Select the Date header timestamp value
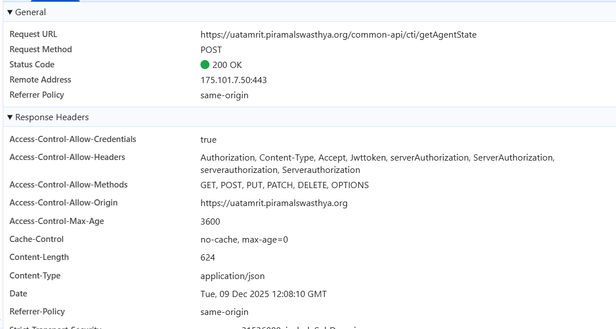Image resolution: width=616 pixels, height=329 pixels. 263,294
